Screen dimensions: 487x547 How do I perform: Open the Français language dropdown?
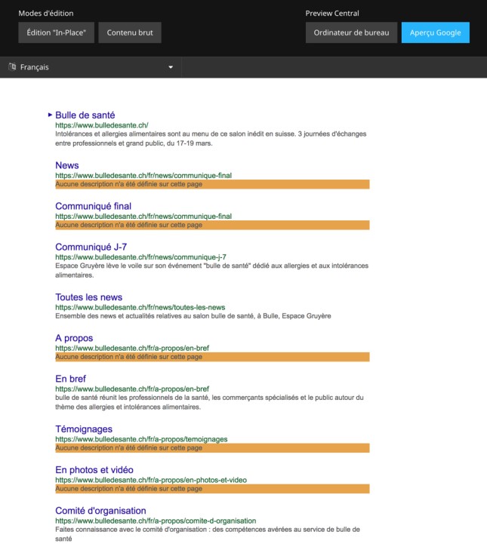click(x=91, y=67)
